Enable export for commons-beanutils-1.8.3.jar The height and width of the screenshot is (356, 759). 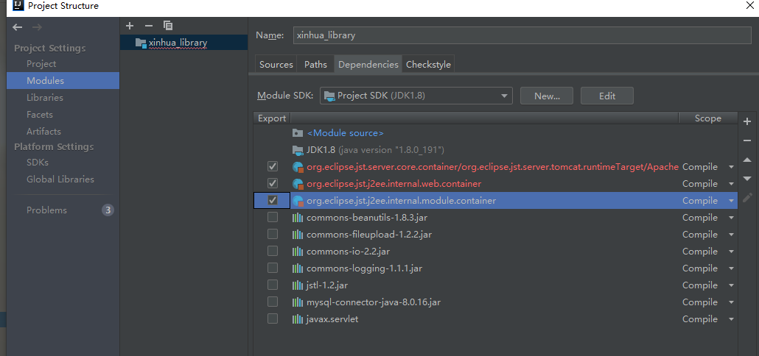[x=273, y=218]
